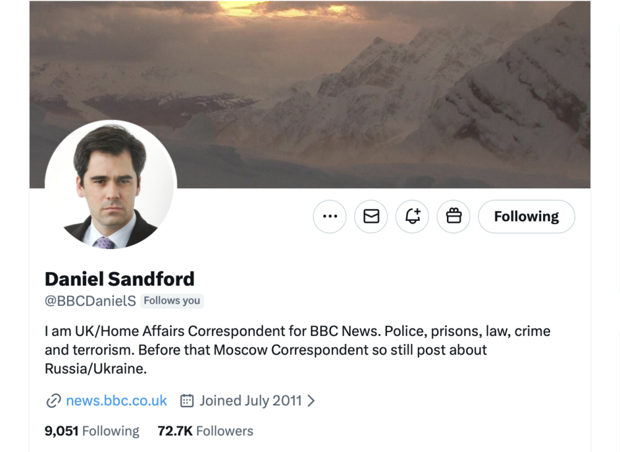Click the Follows you badge
This screenshot has width=620, height=452.
(172, 301)
